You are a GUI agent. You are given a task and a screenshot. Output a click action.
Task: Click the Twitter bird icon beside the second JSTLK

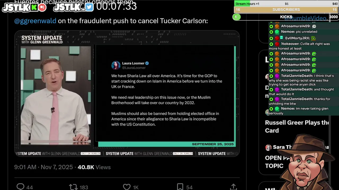[90, 7]
